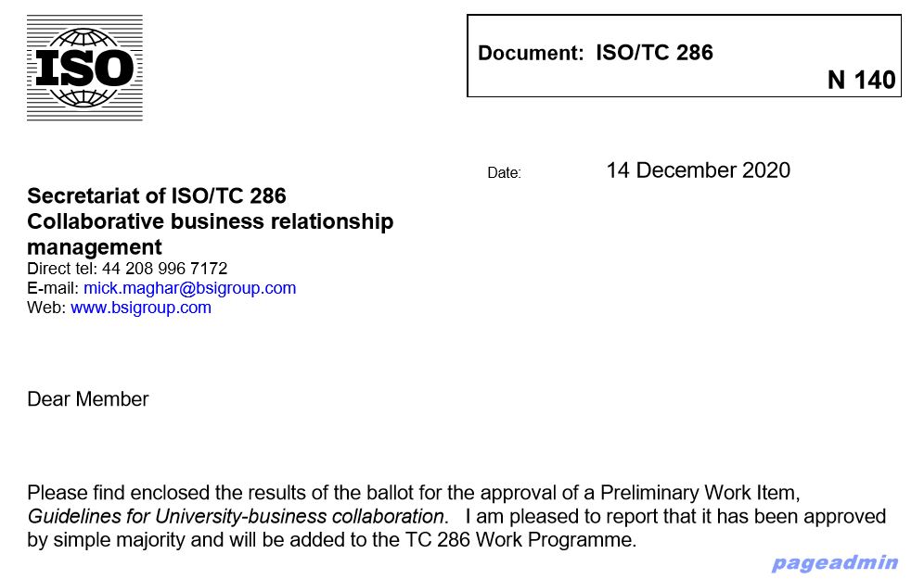Screen dimensions: 924x579
Task: Click the Secretariat of ISO/TC 286 heading
Action: (x=157, y=196)
